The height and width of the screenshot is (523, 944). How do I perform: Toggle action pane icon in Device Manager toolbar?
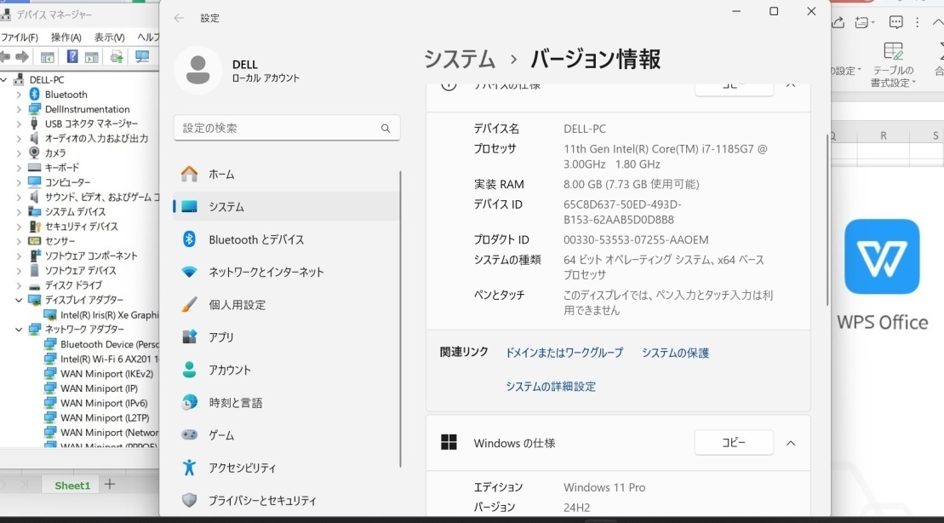pyautogui.click(x=92, y=57)
